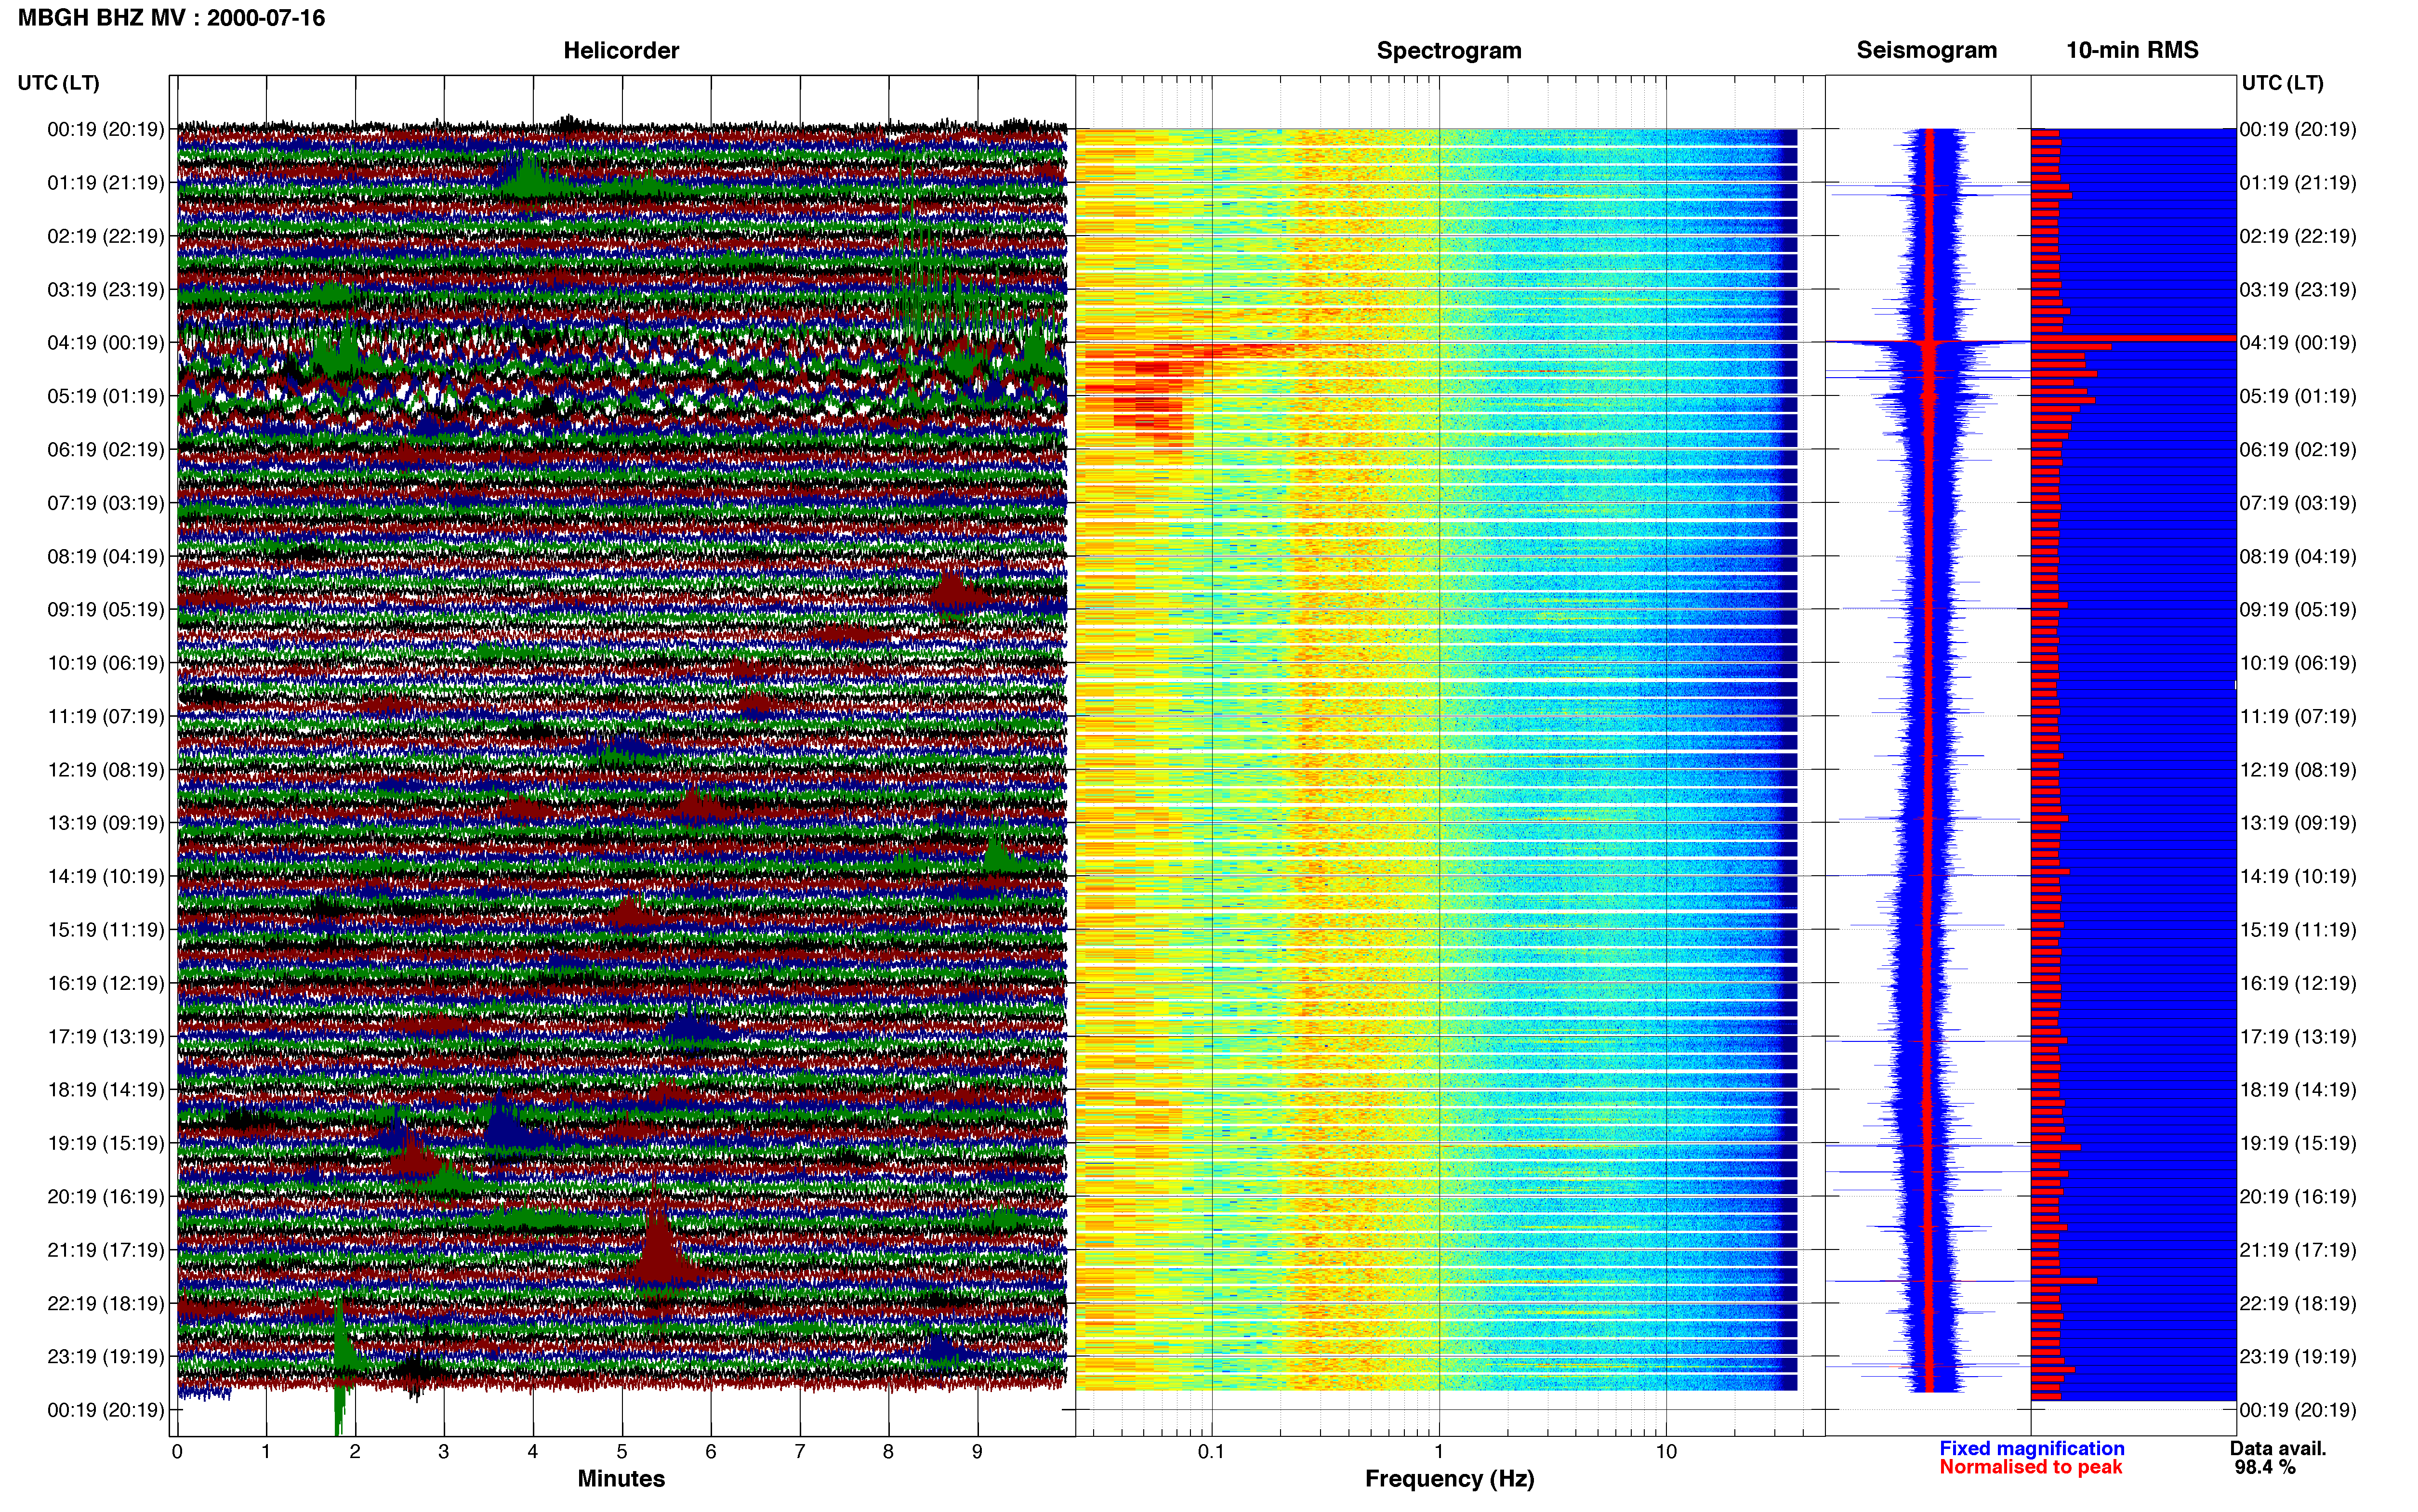Click the '0' tick on the Minutes axis
The height and width of the screenshot is (1512, 2418).
click(x=177, y=1452)
